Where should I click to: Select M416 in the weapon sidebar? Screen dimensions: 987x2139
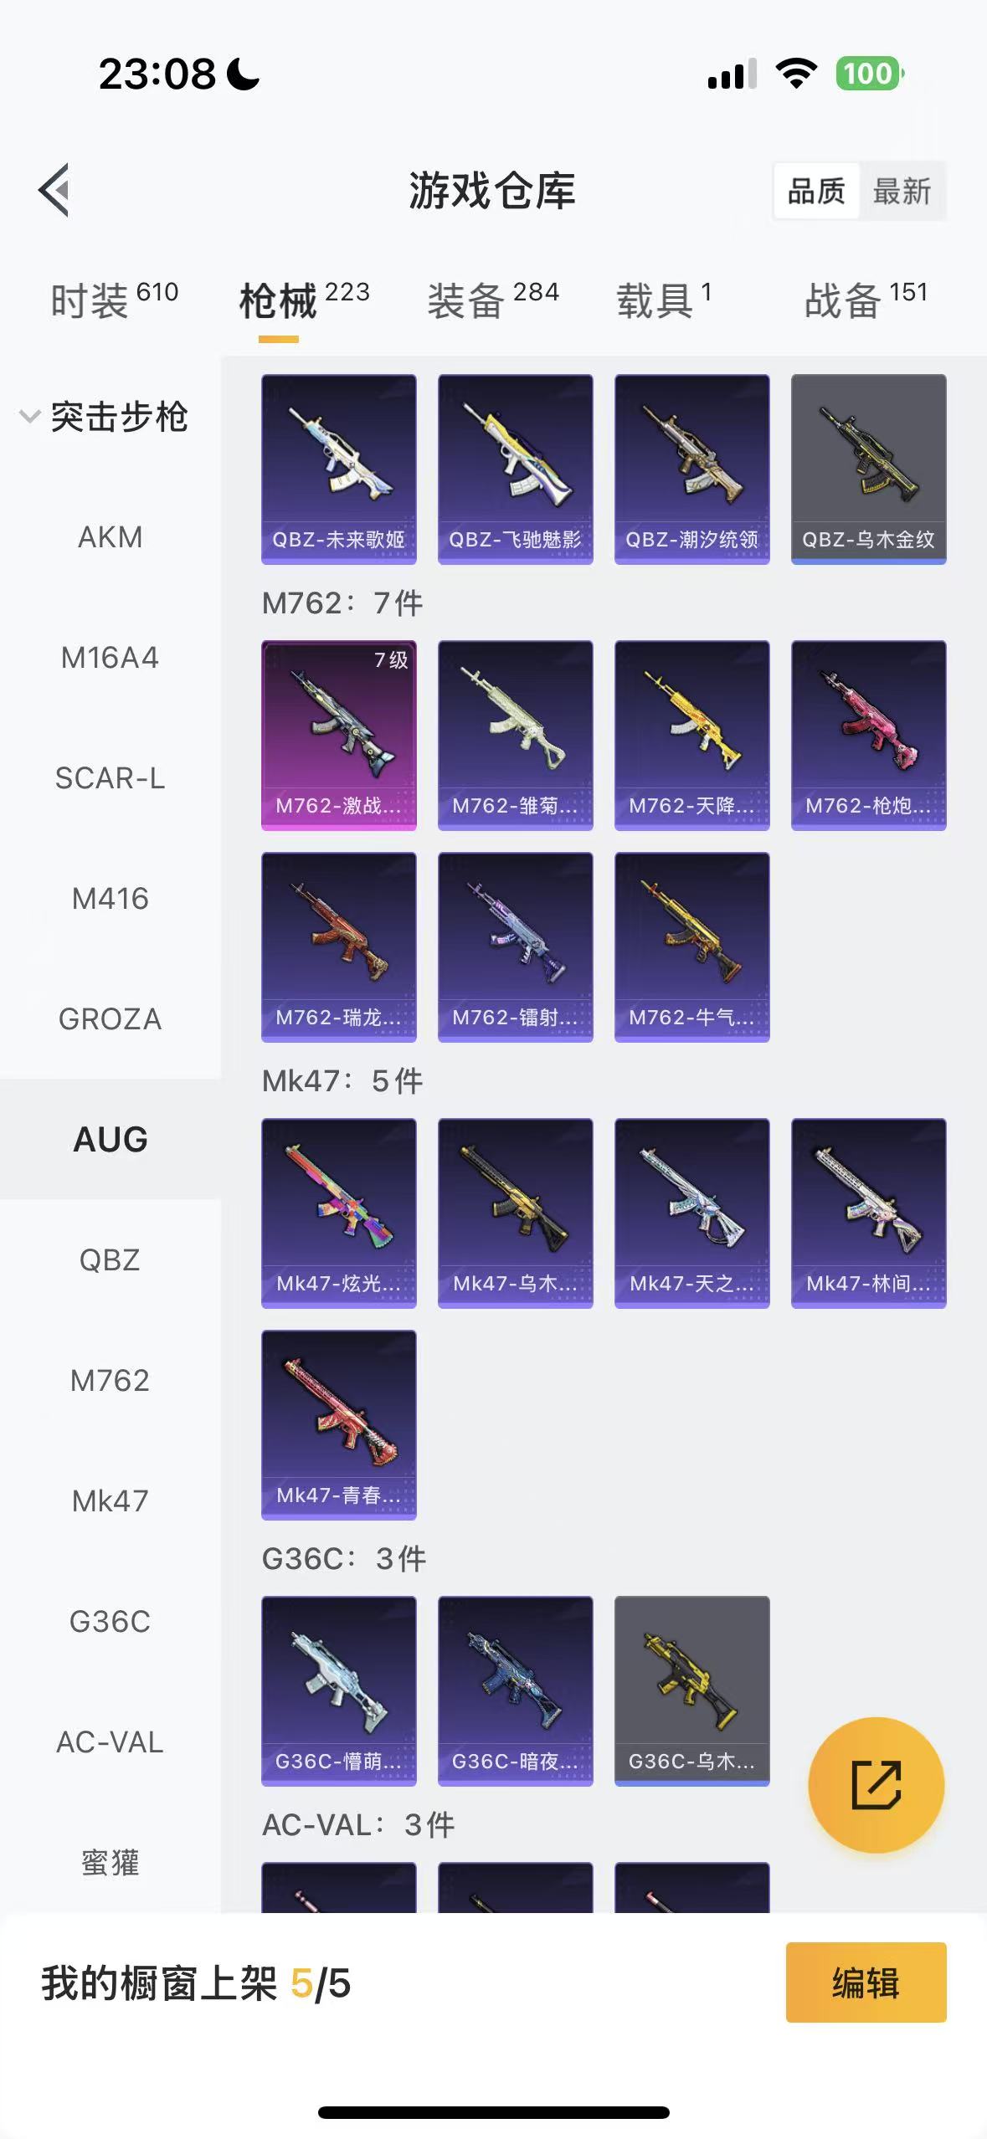tap(111, 898)
